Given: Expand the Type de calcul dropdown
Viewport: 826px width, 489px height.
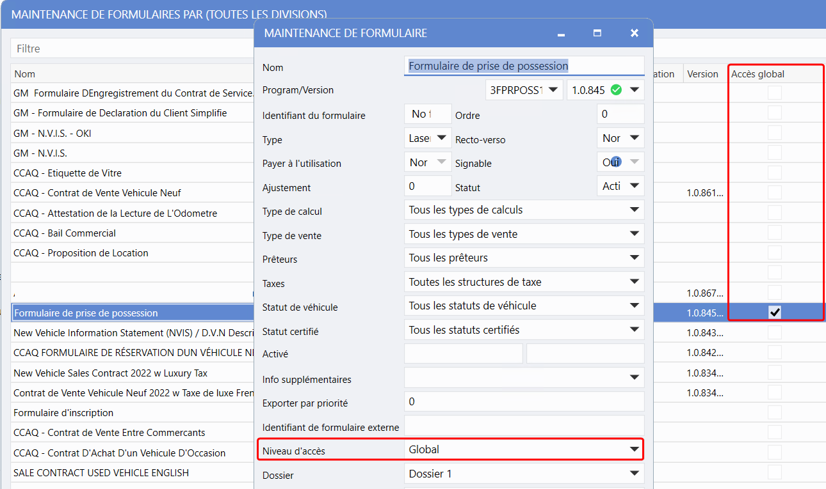Looking at the screenshot, I should tap(634, 210).
